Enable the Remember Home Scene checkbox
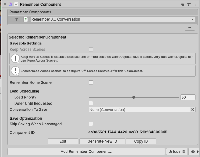The image size is (200, 157). [91, 82]
